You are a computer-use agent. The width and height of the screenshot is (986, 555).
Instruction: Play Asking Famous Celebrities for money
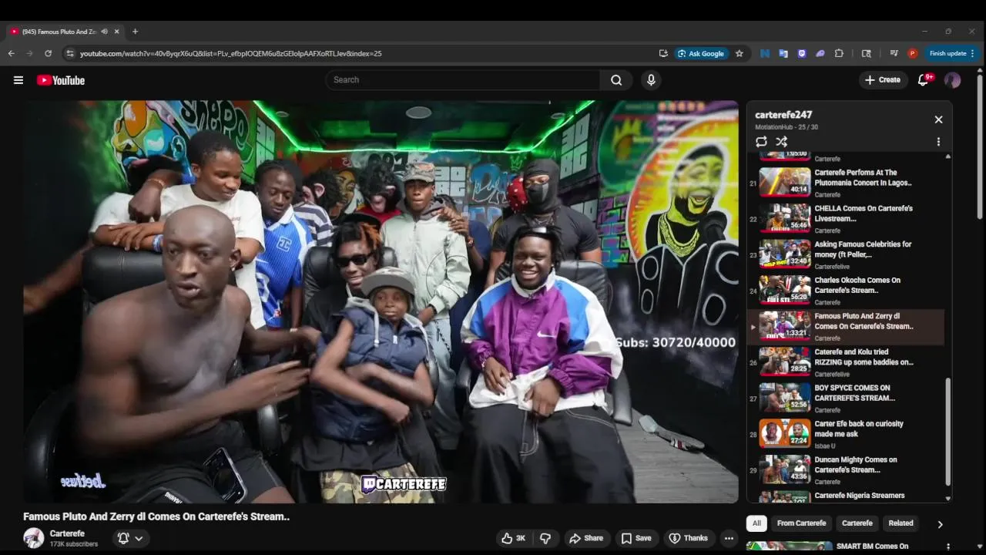pyautogui.click(x=845, y=254)
